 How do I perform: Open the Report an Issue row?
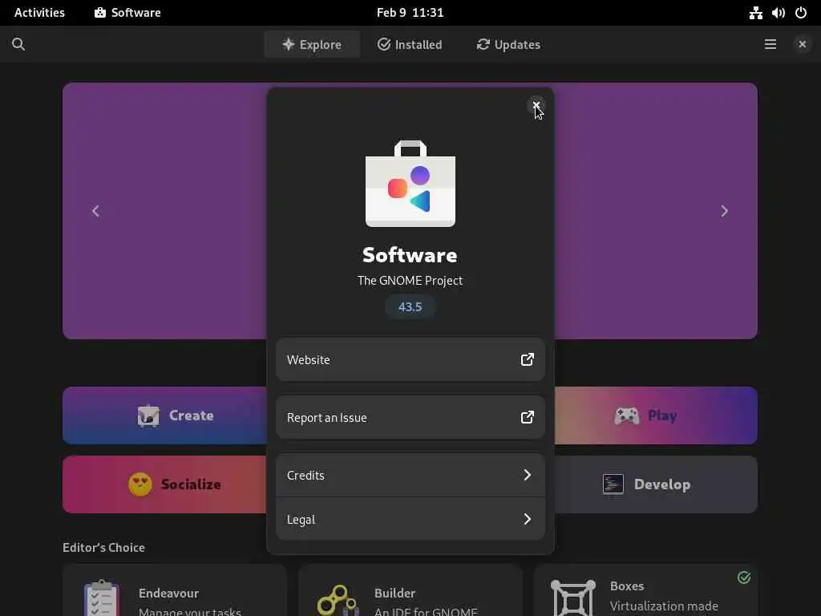click(410, 417)
